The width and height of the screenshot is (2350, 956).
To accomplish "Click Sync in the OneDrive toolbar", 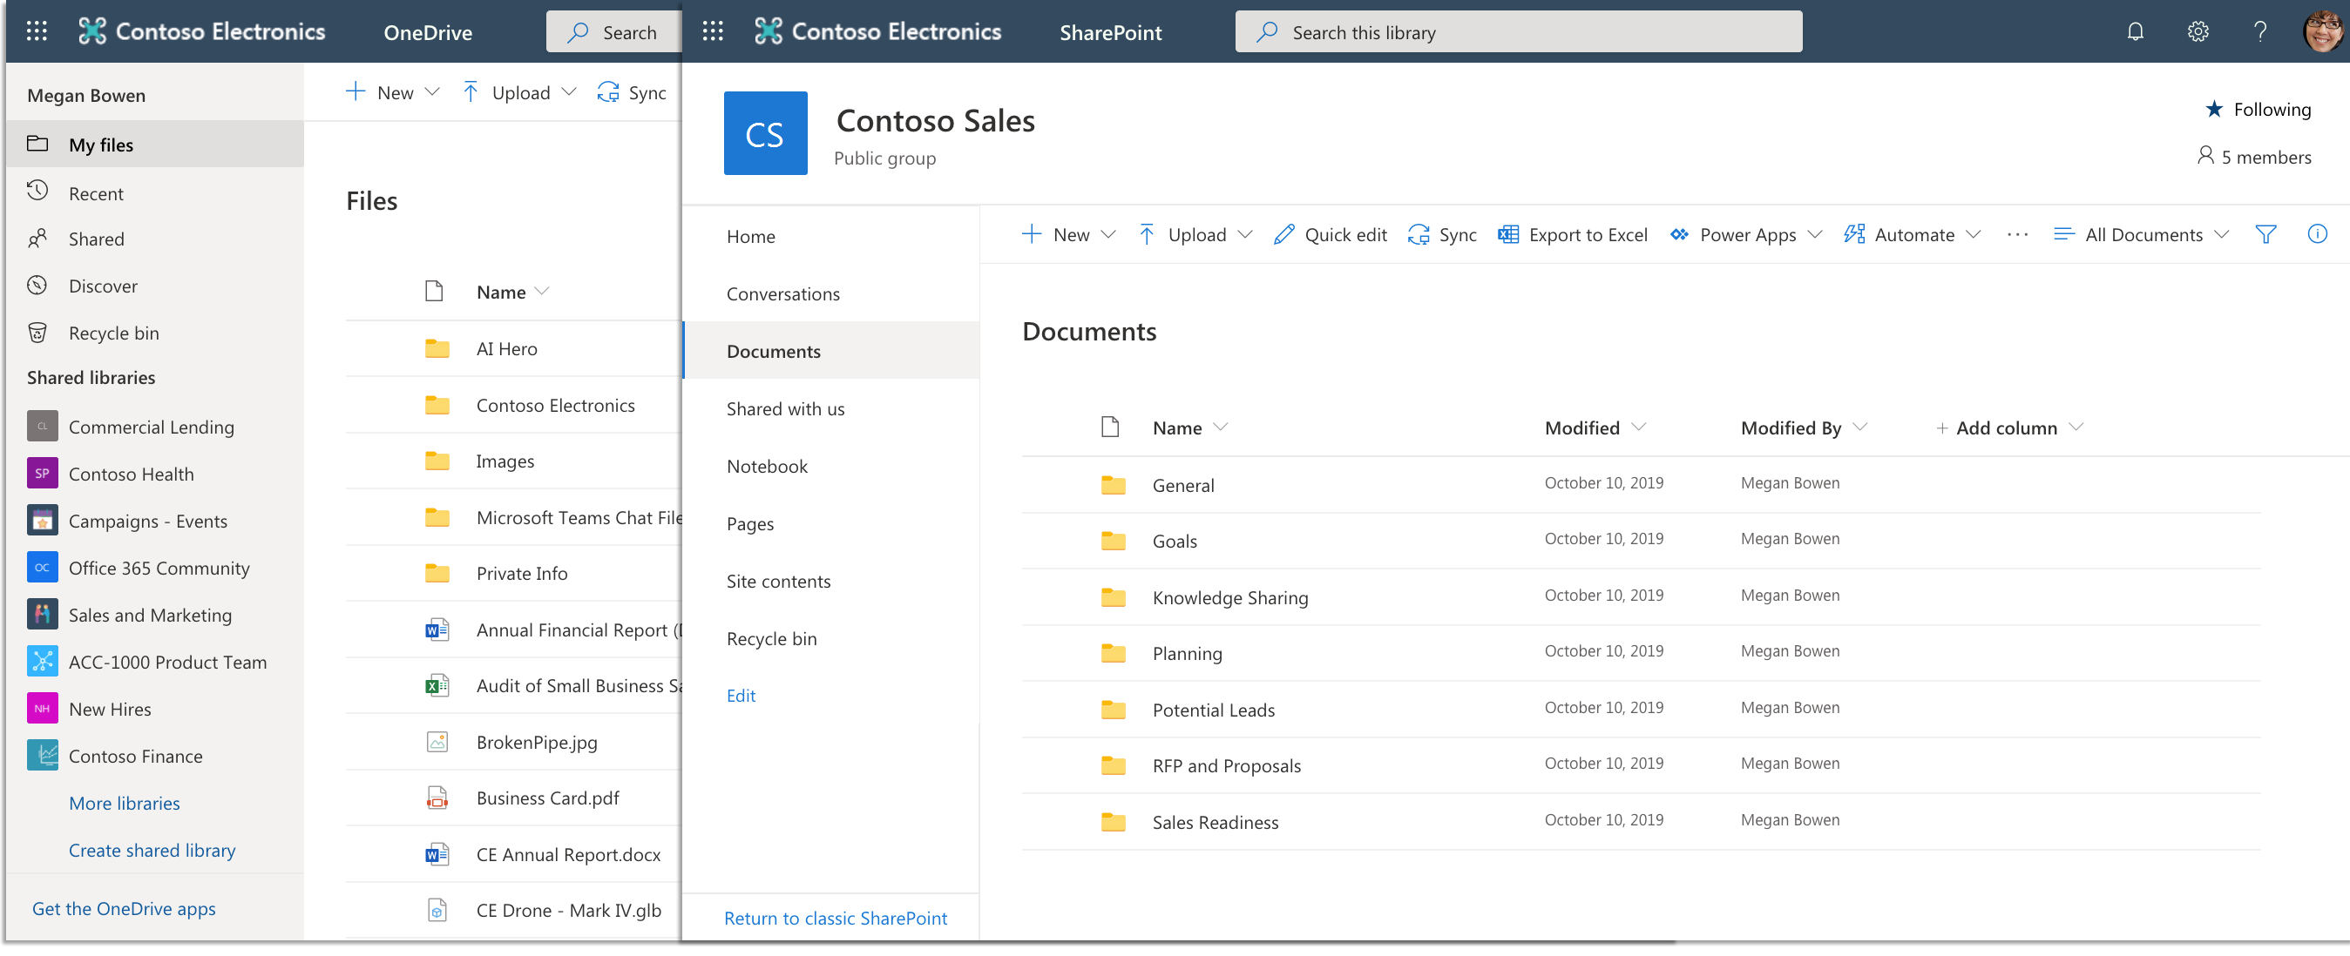I will tap(632, 92).
